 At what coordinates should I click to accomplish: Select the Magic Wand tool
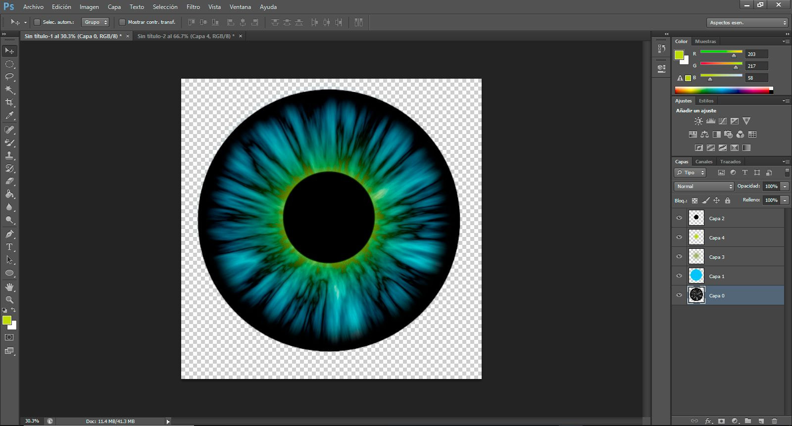(9, 90)
